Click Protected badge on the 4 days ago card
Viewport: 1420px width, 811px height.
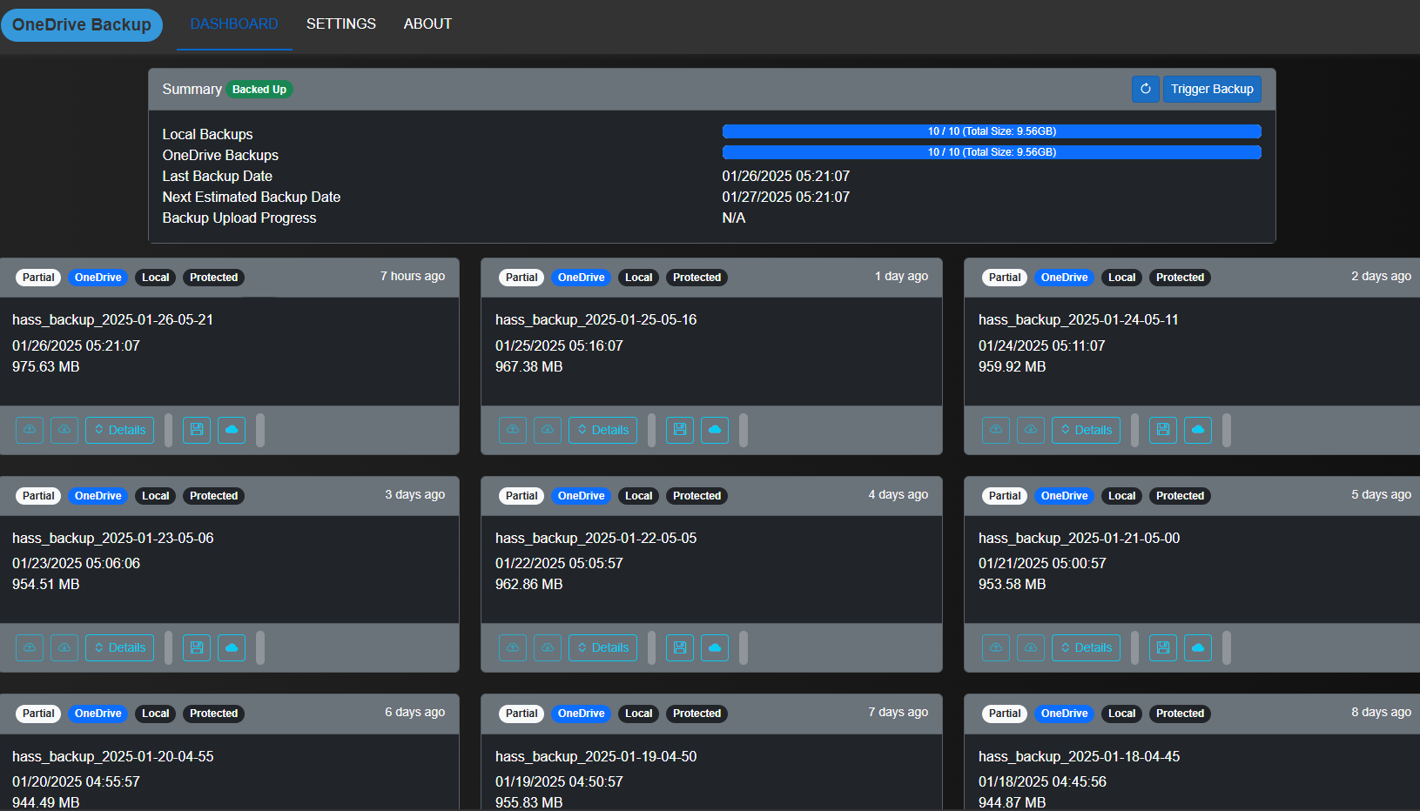click(x=697, y=496)
